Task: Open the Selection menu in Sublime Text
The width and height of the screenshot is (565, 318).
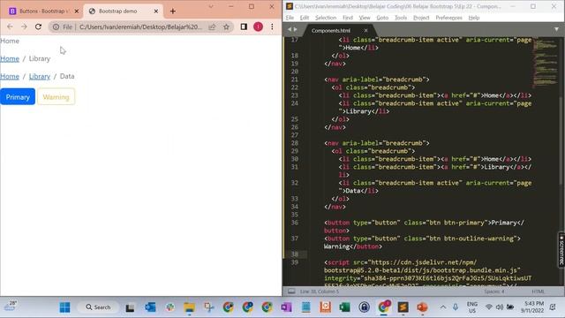Action: (326, 18)
